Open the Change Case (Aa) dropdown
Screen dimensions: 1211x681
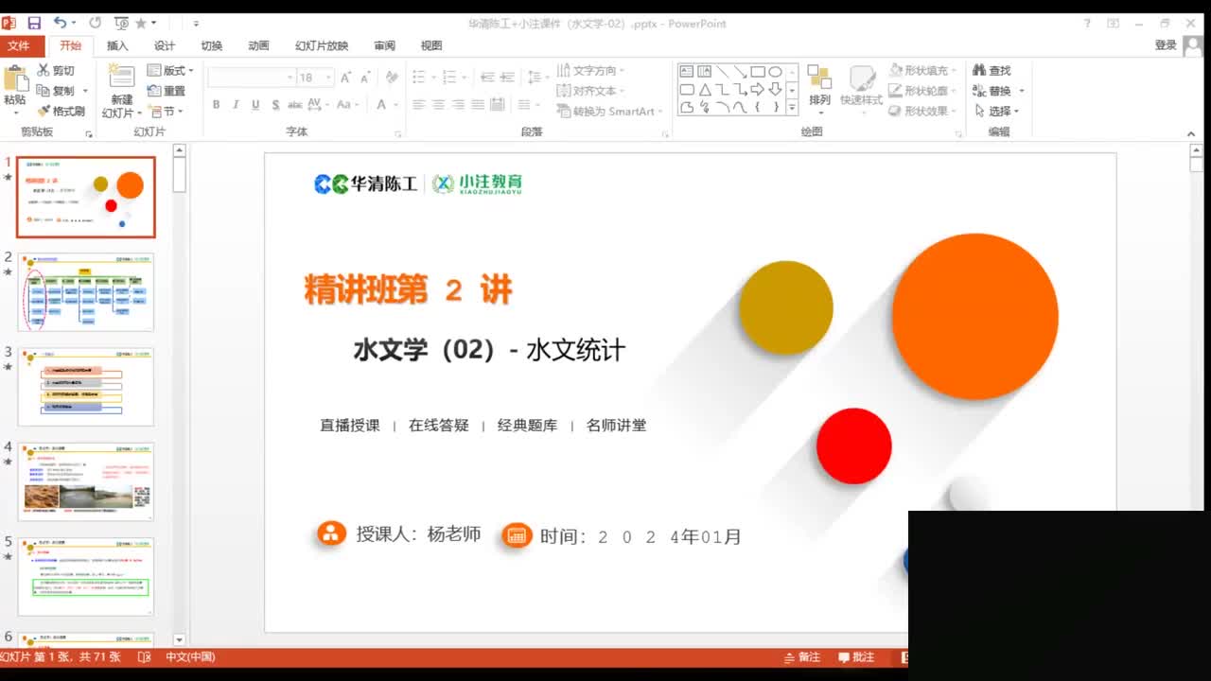346,105
